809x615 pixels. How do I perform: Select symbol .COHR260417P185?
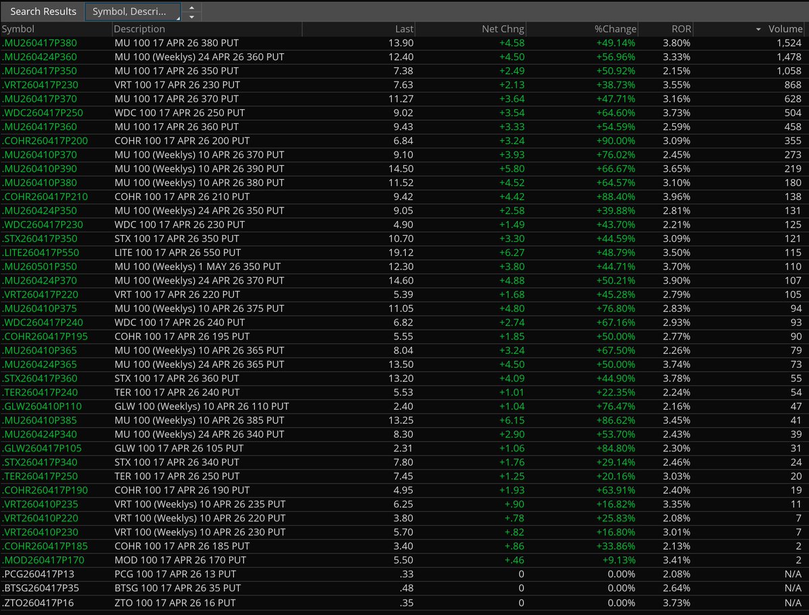pos(44,546)
